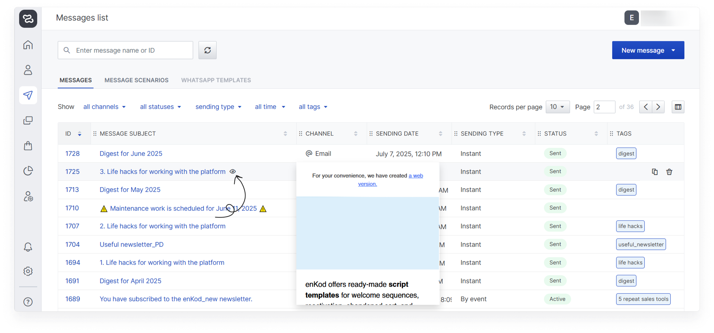
Task: Click the copy icon on row 1725
Action: tap(654, 172)
